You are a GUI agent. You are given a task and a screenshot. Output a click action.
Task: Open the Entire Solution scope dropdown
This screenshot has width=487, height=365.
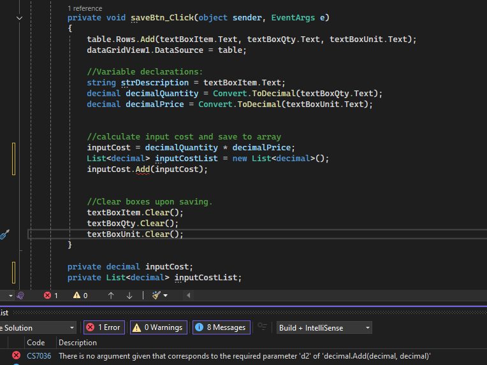(x=37, y=328)
